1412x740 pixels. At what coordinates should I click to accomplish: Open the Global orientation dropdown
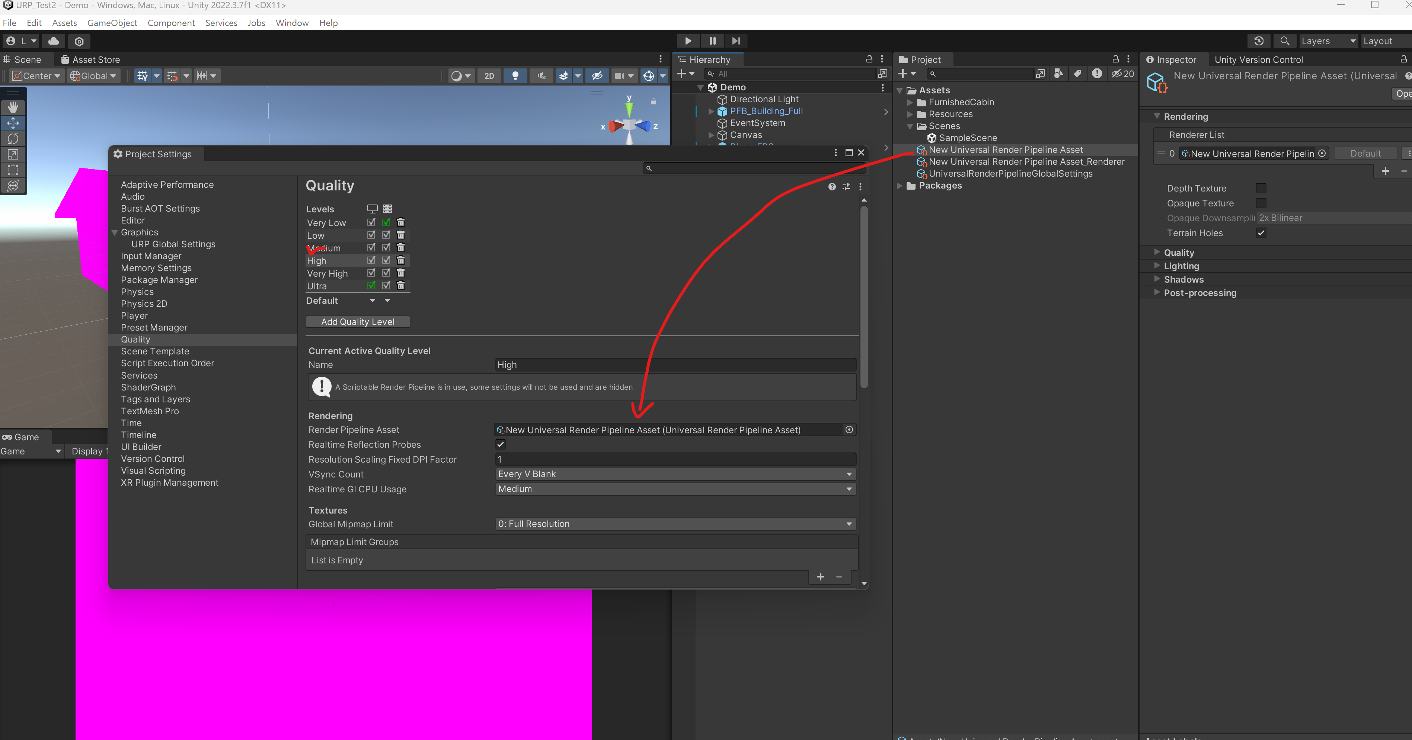[93, 76]
